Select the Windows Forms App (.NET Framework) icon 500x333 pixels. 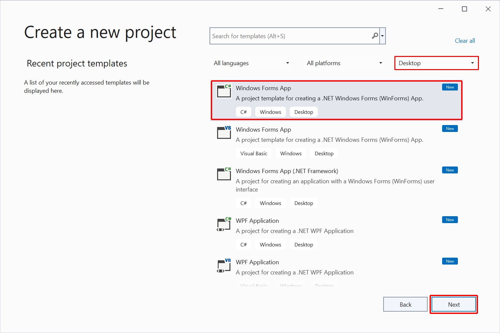(224, 174)
